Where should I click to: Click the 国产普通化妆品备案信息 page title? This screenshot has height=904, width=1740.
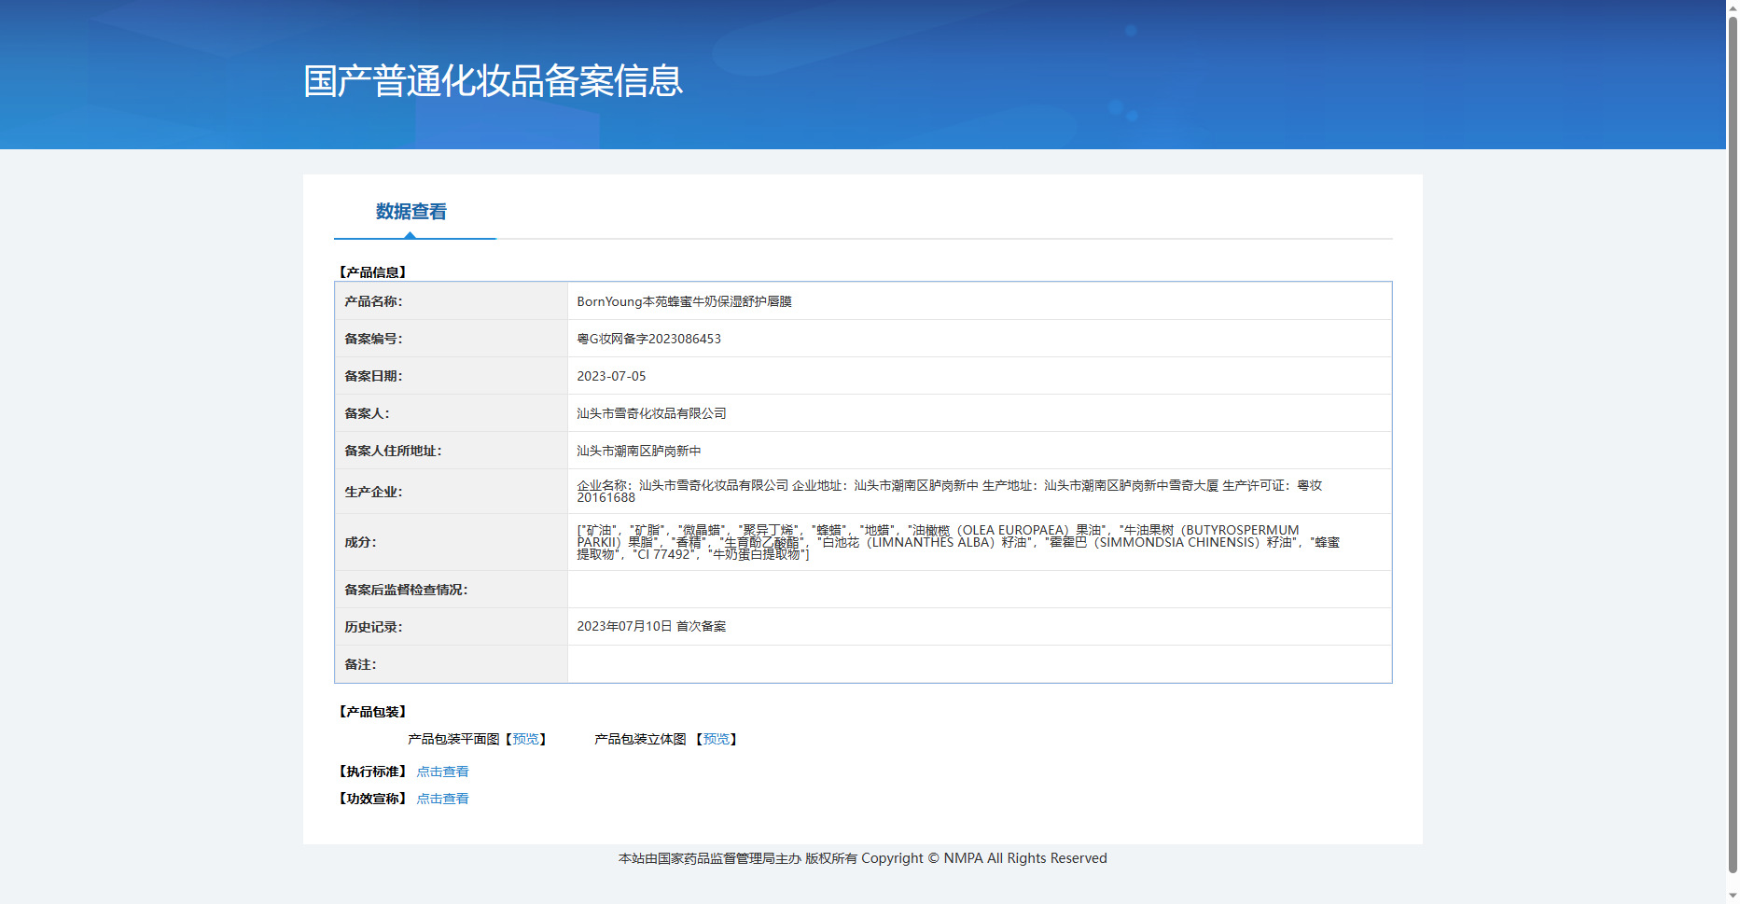pos(493,81)
